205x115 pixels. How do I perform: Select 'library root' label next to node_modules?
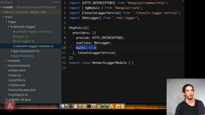[x=38, y=12]
